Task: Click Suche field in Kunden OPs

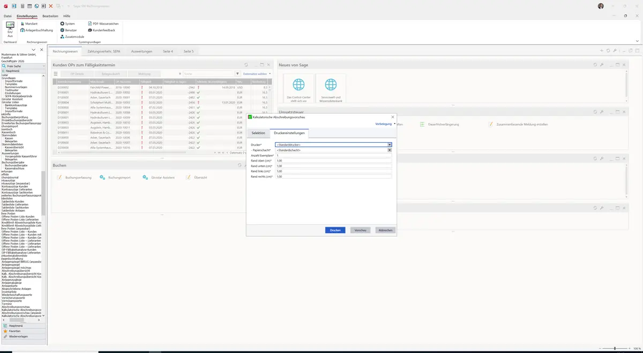Action: 208,73
